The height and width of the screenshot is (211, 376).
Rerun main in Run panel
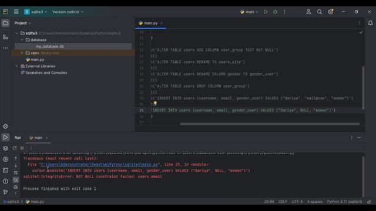coord(15,148)
